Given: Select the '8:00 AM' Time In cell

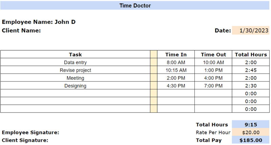Looking at the screenshot, I should (x=176, y=62).
